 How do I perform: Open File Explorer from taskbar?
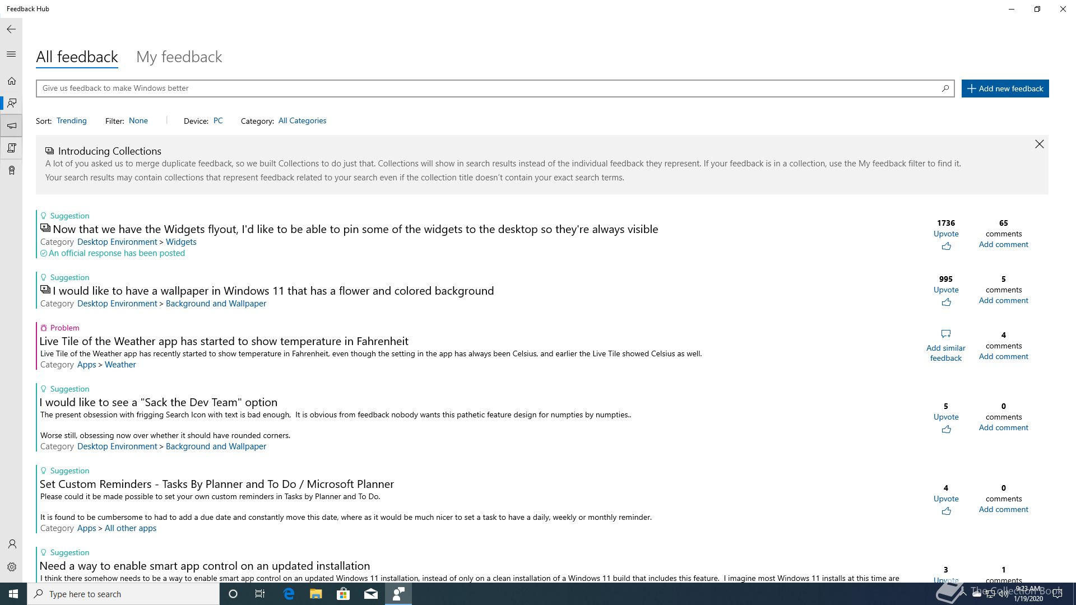[316, 594]
